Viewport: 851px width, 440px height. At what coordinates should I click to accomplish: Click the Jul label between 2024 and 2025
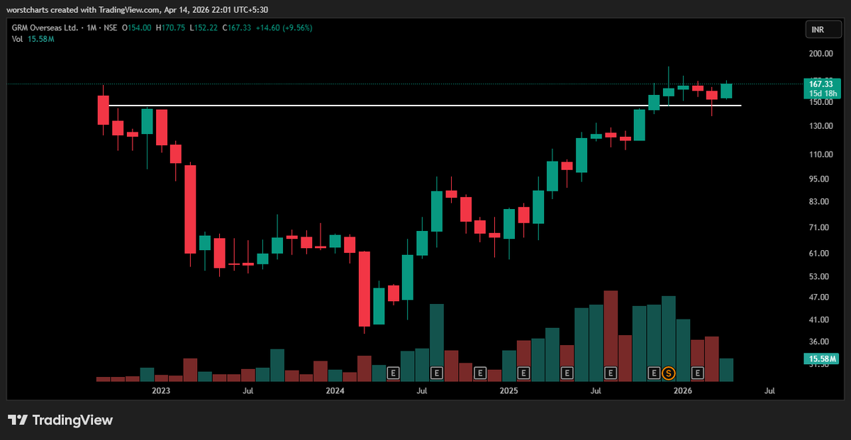(422, 390)
